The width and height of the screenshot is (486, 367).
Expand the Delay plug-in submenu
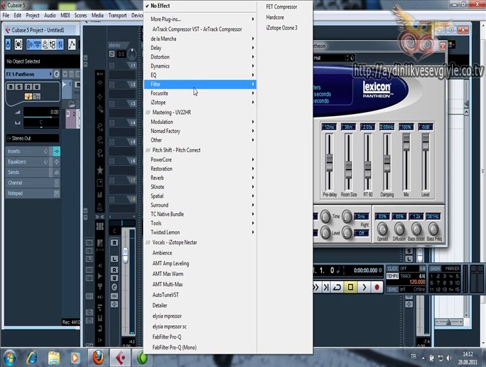(x=200, y=48)
